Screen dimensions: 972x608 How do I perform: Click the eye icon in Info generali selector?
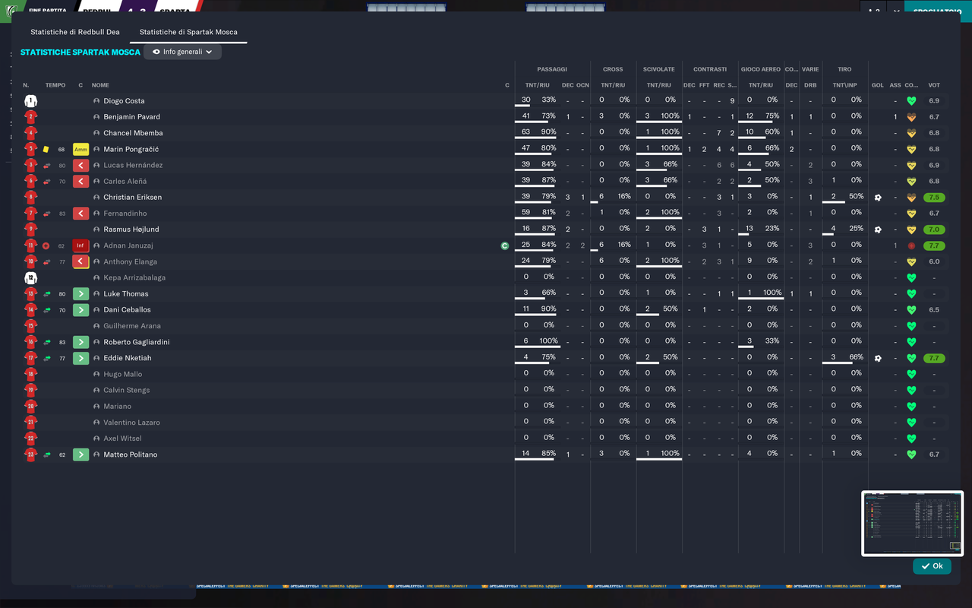(156, 52)
